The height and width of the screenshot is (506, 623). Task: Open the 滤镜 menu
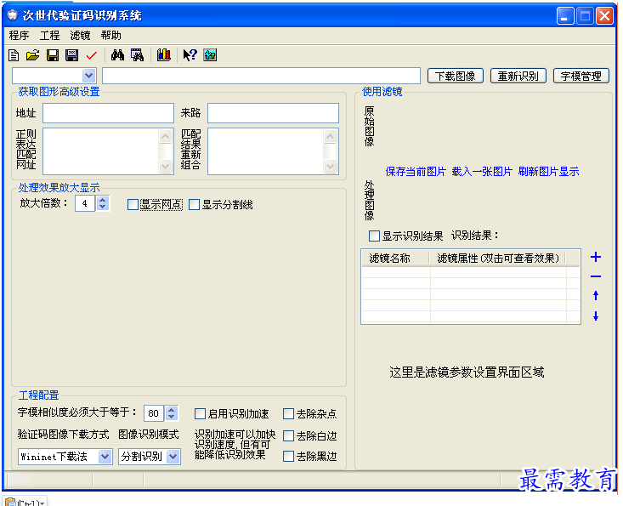80,36
